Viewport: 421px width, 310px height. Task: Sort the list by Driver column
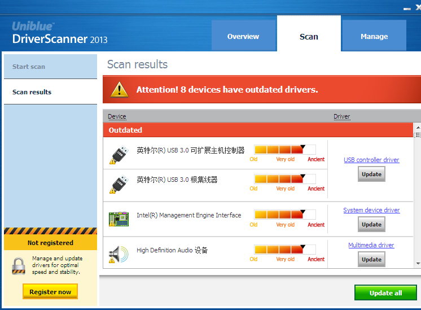342,116
